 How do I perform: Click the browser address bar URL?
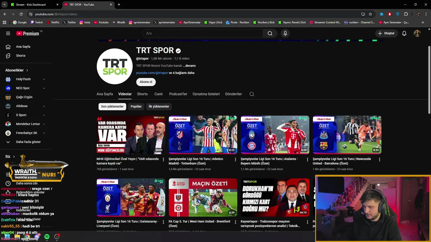56,14
